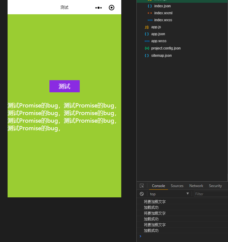Click the wxss icon beside app.wxss
Viewport: 228px width, 242px height.
(147, 41)
